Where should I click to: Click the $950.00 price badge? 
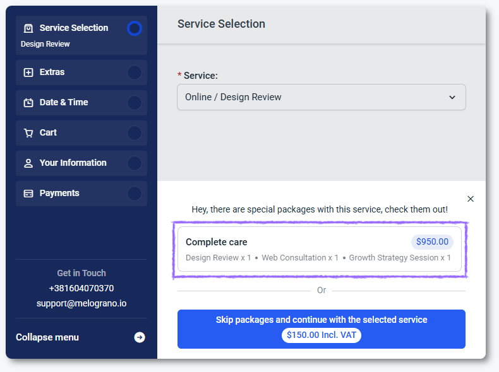[x=432, y=241]
